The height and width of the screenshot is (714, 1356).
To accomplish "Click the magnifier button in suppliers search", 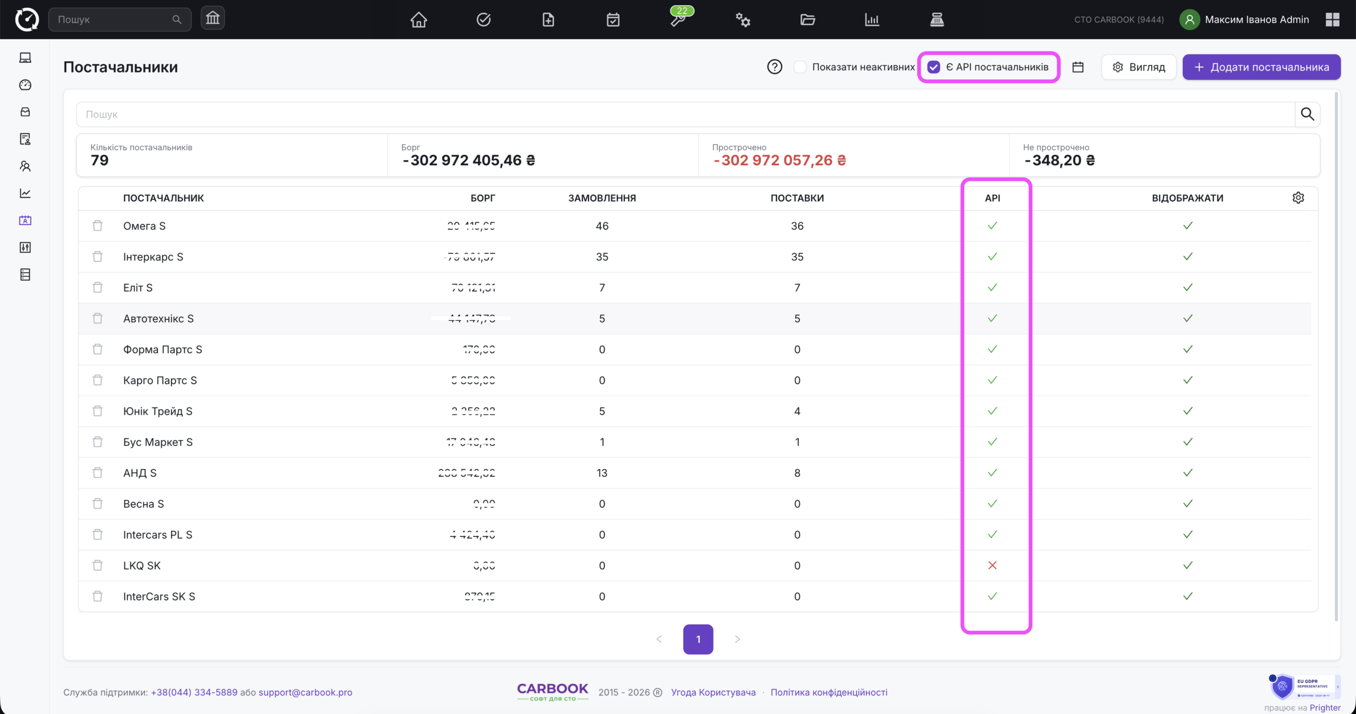I will pyautogui.click(x=1307, y=114).
